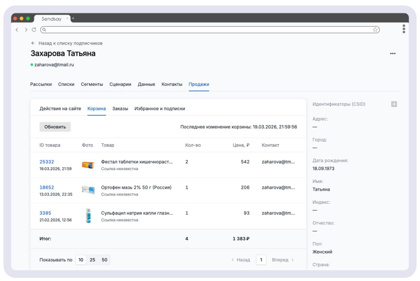Close the Sendsay browser tab
Screen dimensions: 420x281
point(67,18)
